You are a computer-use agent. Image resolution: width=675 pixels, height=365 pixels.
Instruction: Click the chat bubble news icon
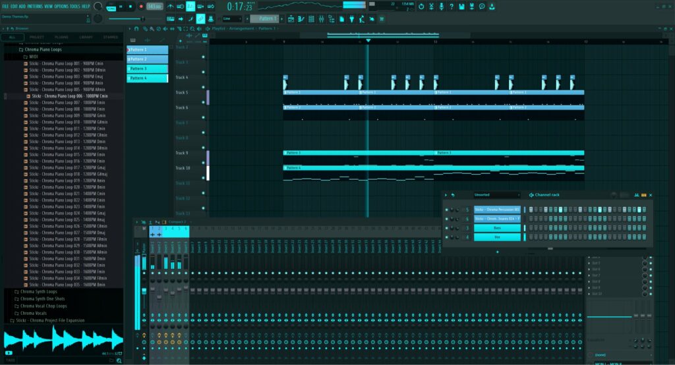click(482, 7)
